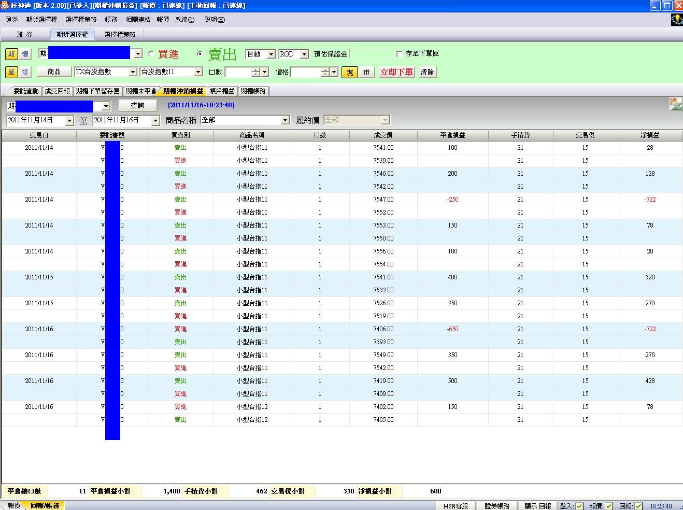The height and width of the screenshot is (510, 683).
Task: Switch to the 證券 main tab
Action: click(24, 34)
